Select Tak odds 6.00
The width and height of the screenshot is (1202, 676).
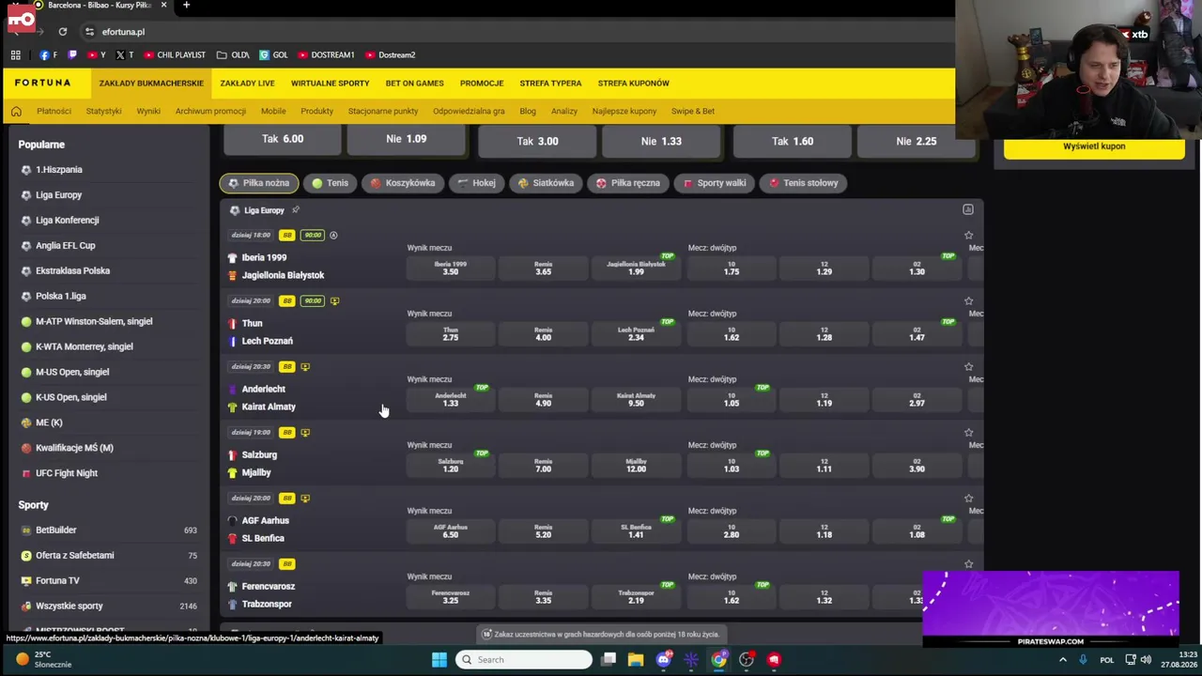(283, 139)
